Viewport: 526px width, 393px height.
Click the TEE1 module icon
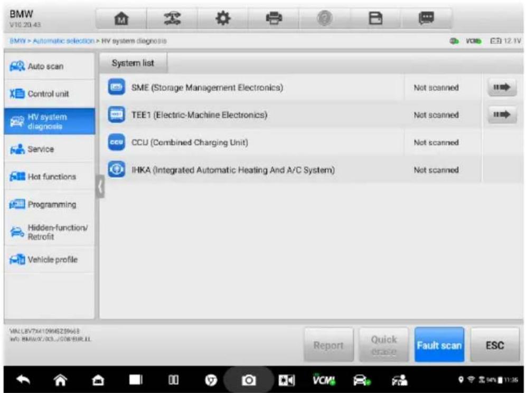[116, 114]
